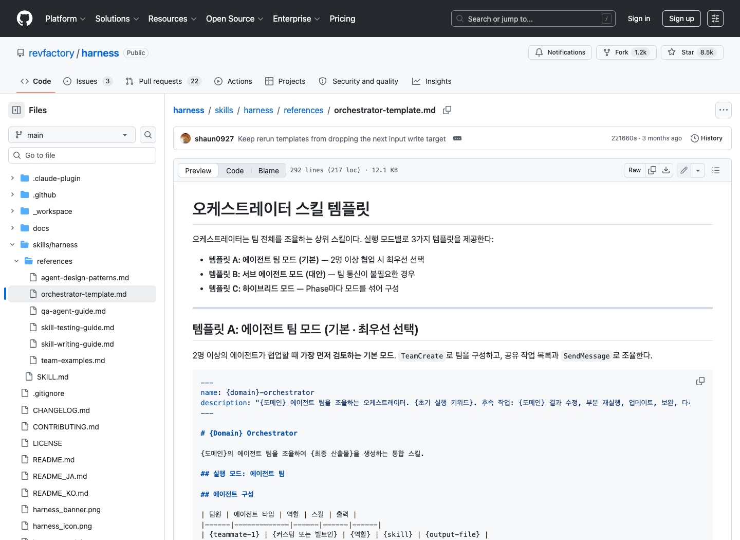Switch to Blame view
The image size is (740, 540).
[x=268, y=171]
